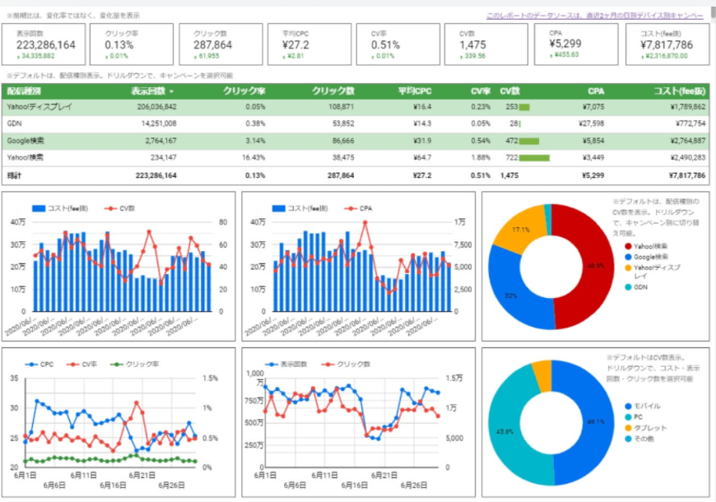Sort table by コスト(fee抜) column header
The width and height of the screenshot is (716, 502).
pyautogui.click(x=680, y=91)
